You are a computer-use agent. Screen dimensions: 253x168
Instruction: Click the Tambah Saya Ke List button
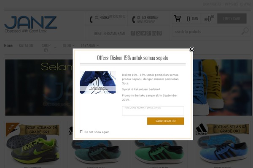click(x=166, y=121)
